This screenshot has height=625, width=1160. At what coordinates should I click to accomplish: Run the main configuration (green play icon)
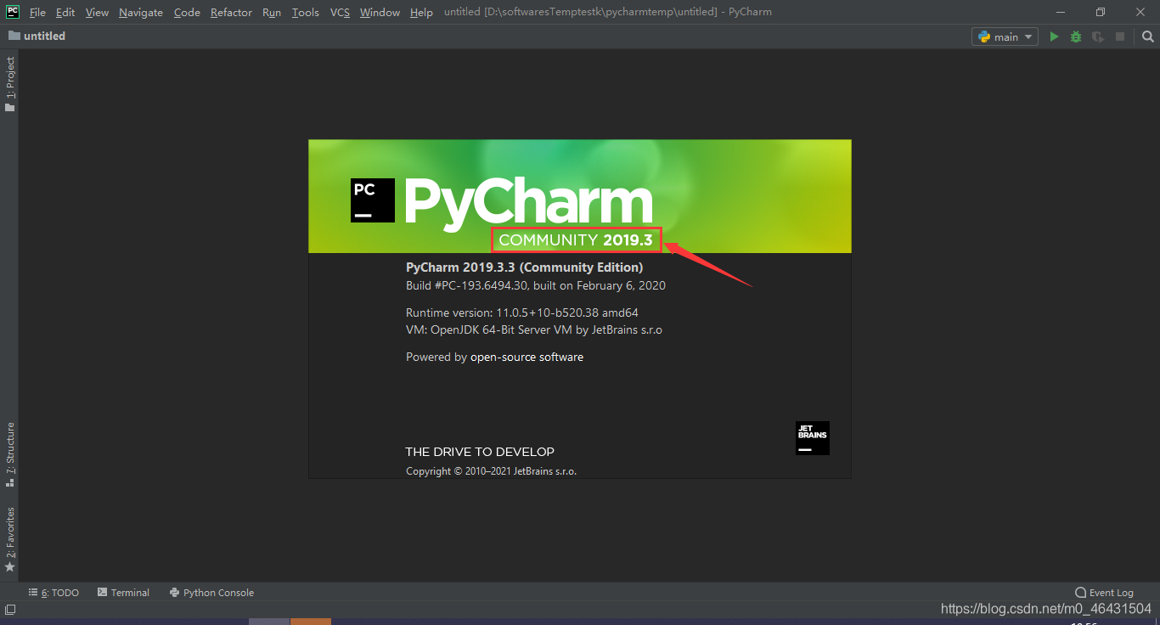(x=1054, y=37)
